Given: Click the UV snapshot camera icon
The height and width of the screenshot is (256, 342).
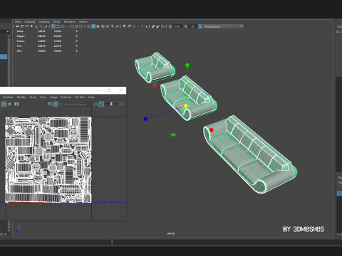Looking at the screenshot, I should (x=16, y=104).
